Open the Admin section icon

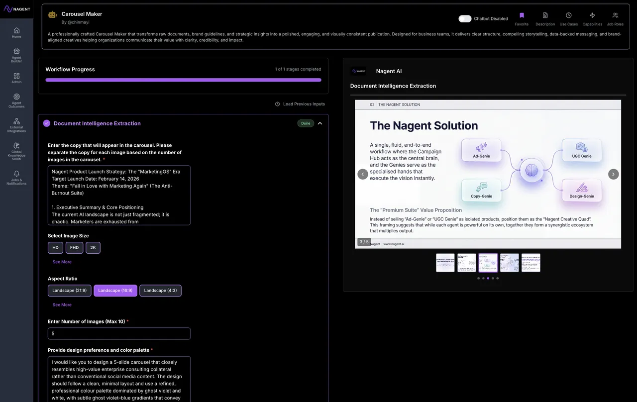16,76
